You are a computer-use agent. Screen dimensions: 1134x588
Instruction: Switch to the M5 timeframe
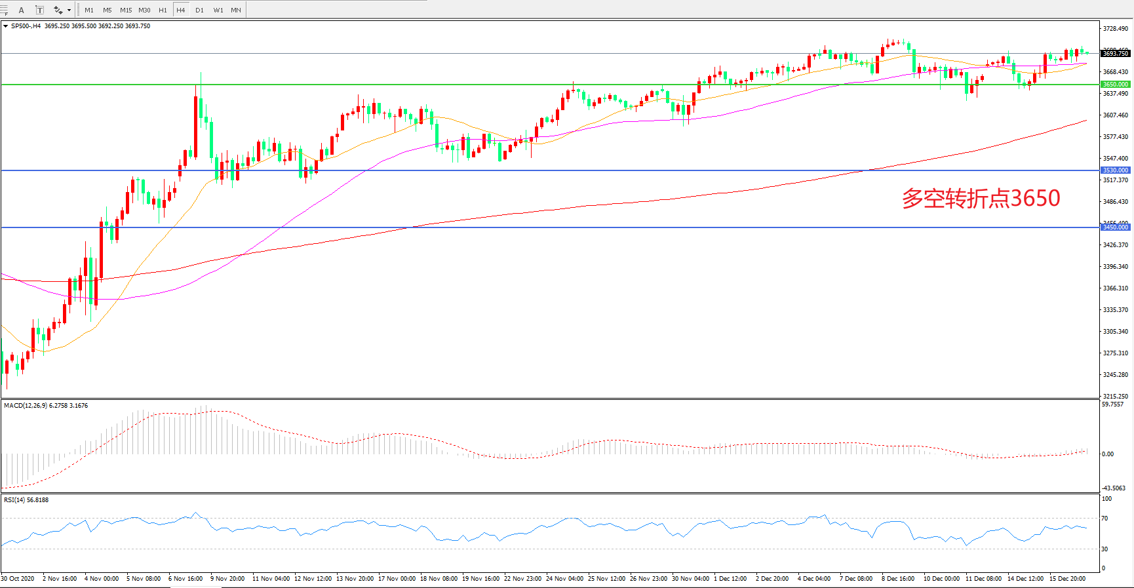(108, 10)
